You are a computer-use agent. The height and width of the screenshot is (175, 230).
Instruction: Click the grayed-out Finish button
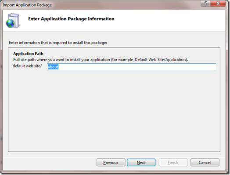coord(173,162)
